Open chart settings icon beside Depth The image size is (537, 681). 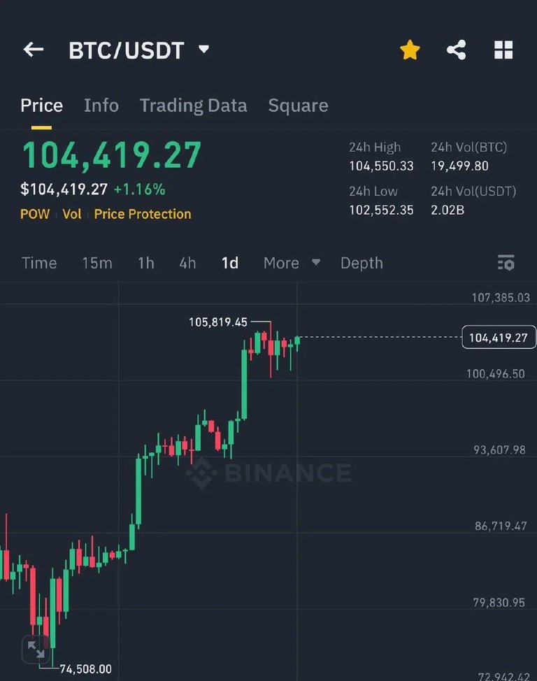pyautogui.click(x=506, y=263)
